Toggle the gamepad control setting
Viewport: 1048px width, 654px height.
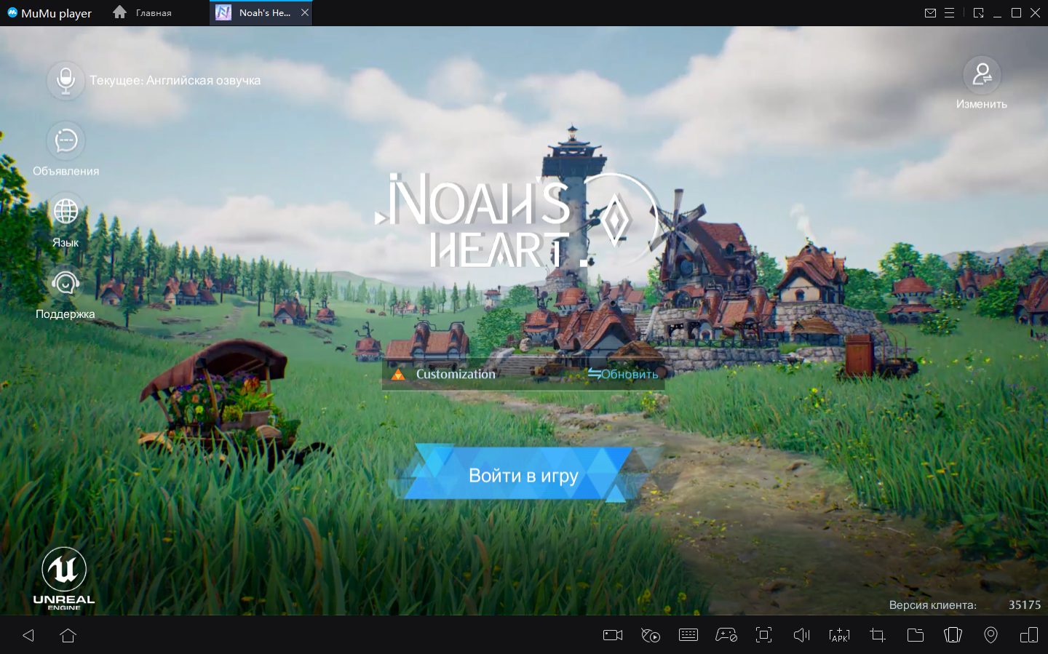pos(726,635)
